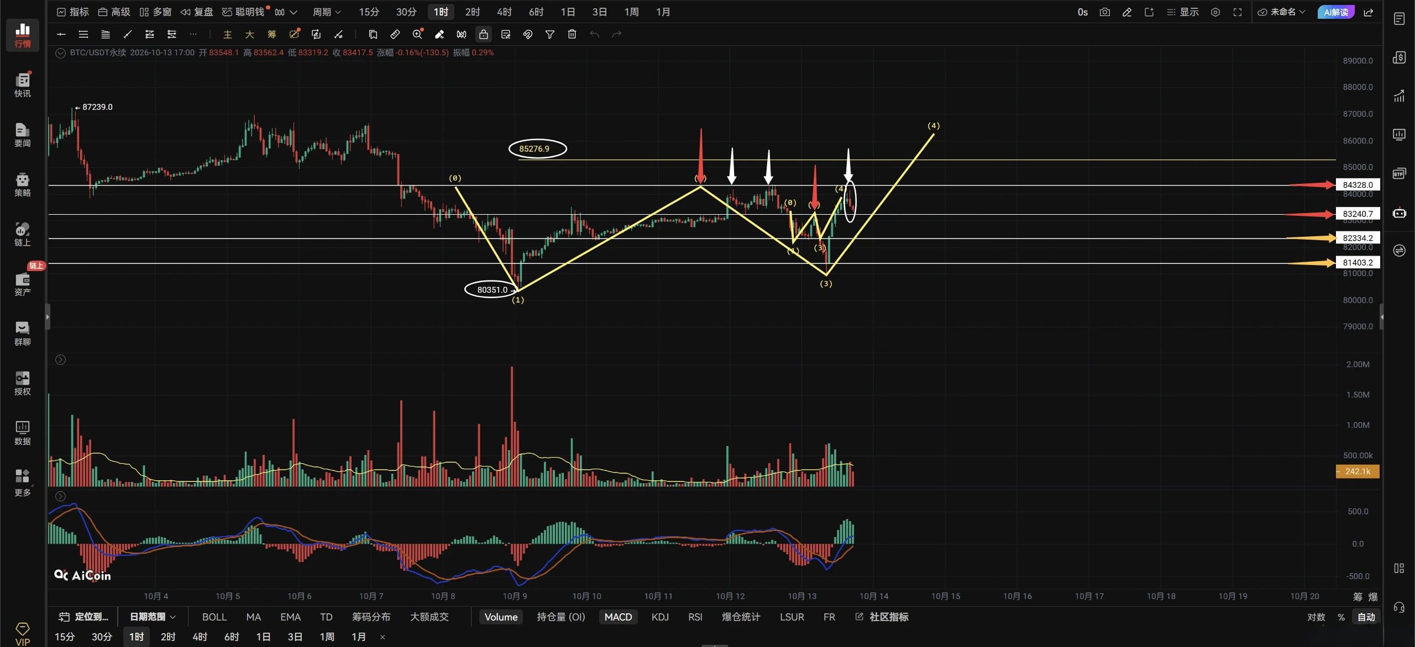The image size is (1415, 647).
Task: Select the horizontal line drawing tool
Action: tap(61, 34)
